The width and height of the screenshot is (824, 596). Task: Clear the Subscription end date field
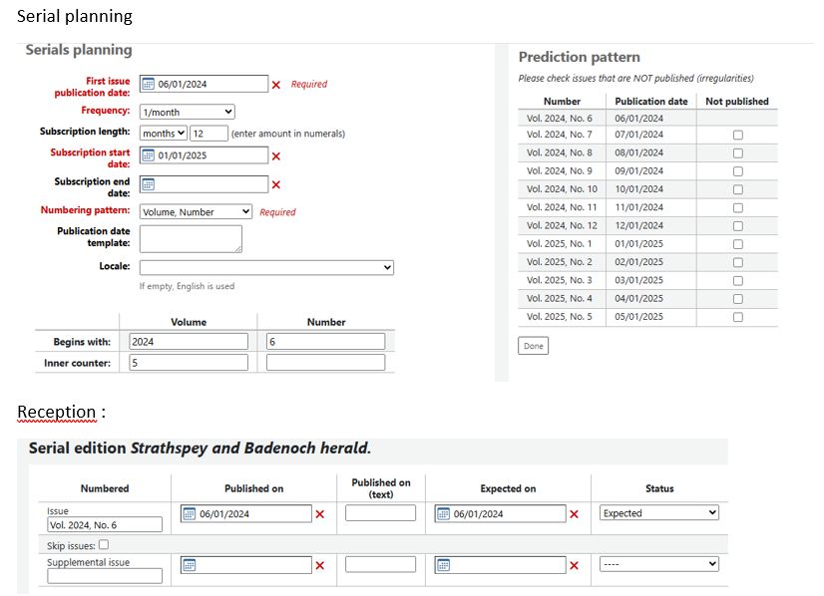point(276,184)
